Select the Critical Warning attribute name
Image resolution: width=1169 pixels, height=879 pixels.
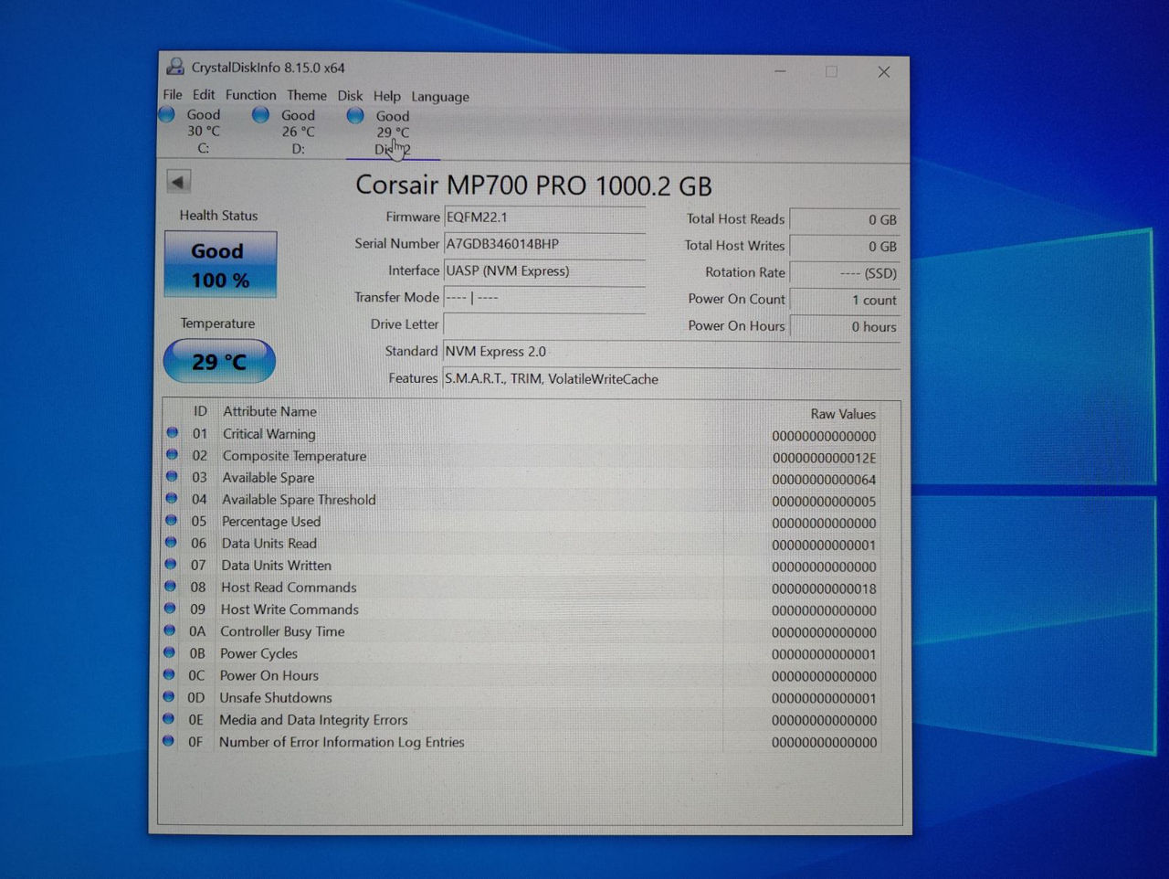click(x=269, y=434)
